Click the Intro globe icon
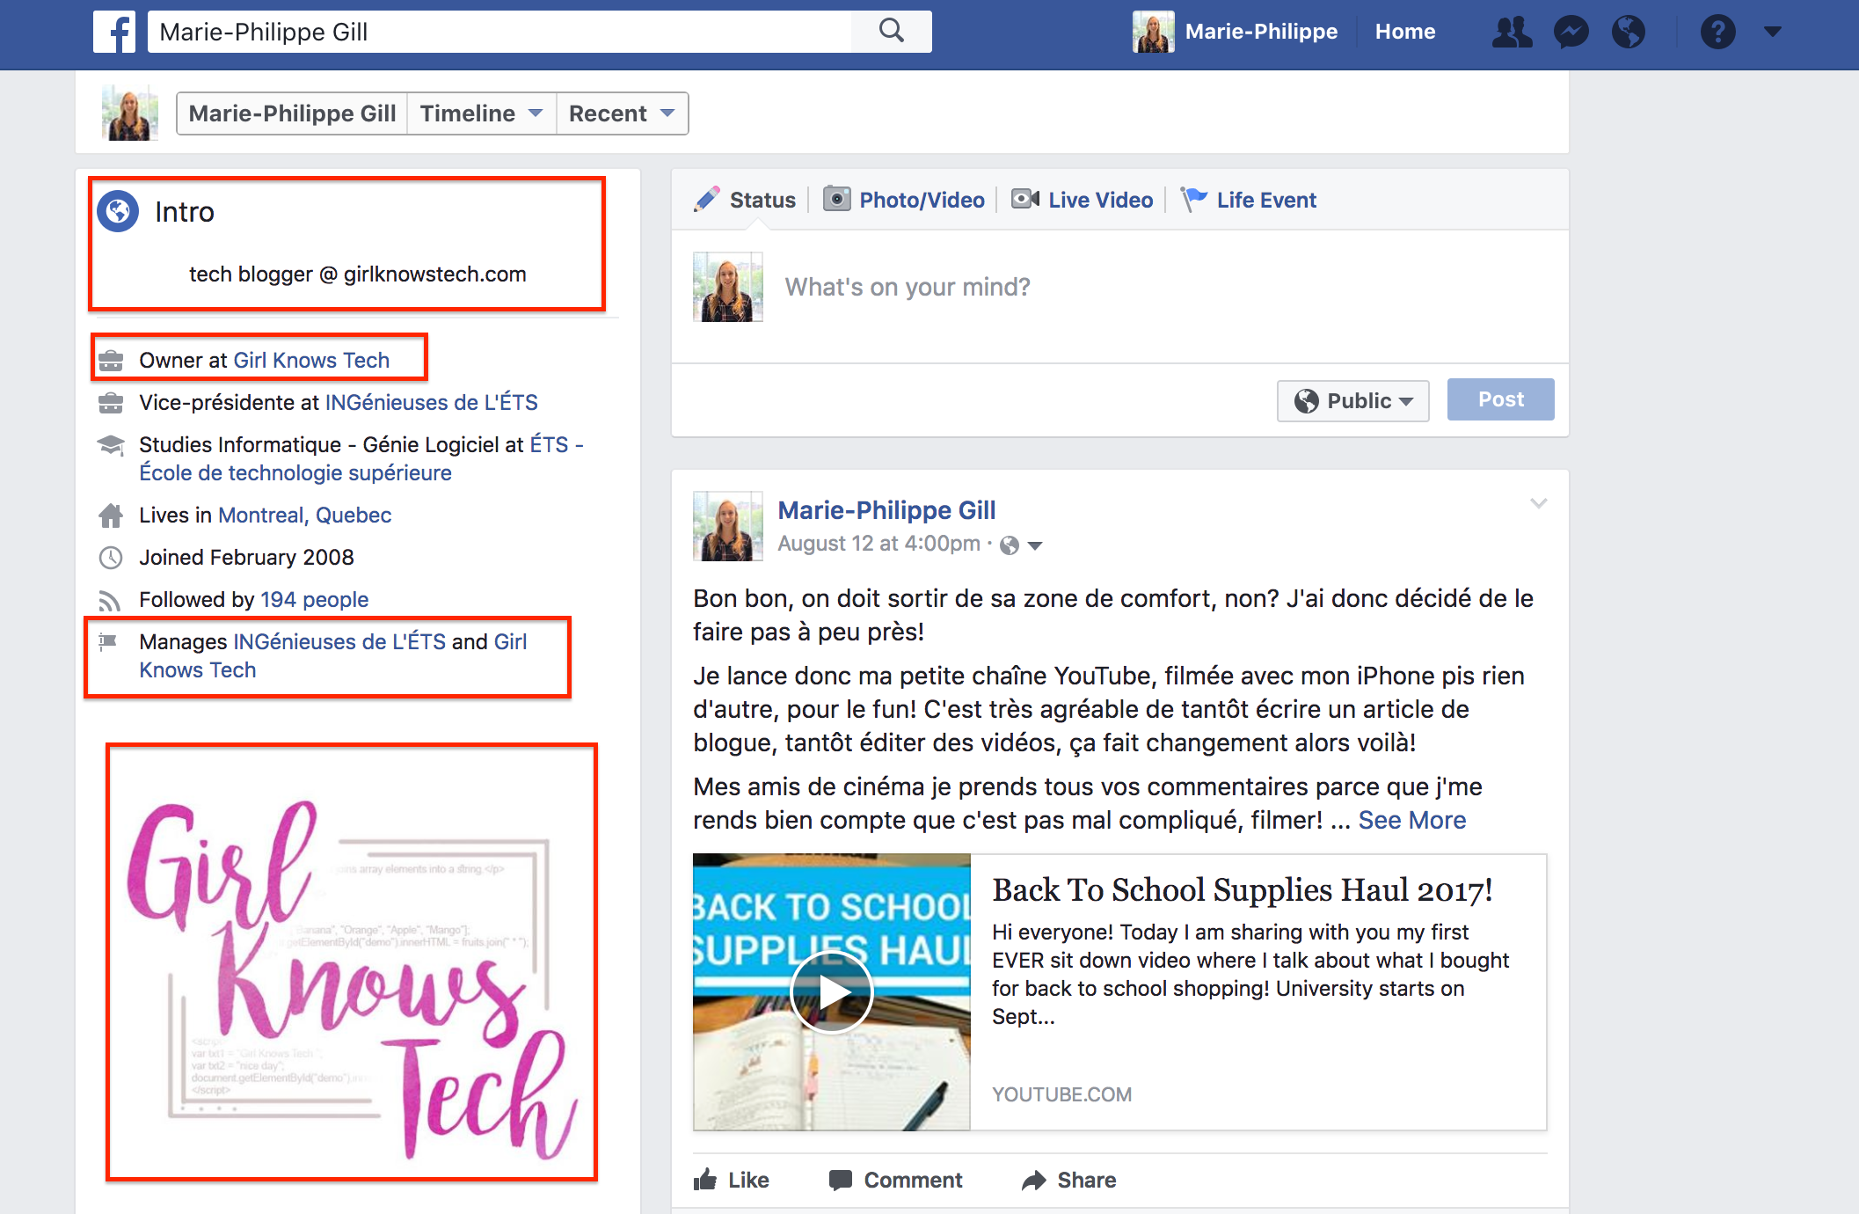 click(118, 211)
